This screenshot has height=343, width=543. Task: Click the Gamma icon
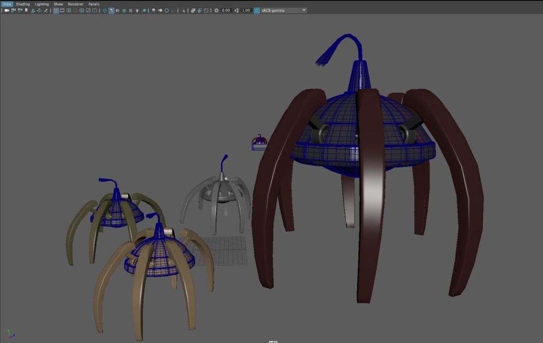pyautogui.click(x=237, y=10)
